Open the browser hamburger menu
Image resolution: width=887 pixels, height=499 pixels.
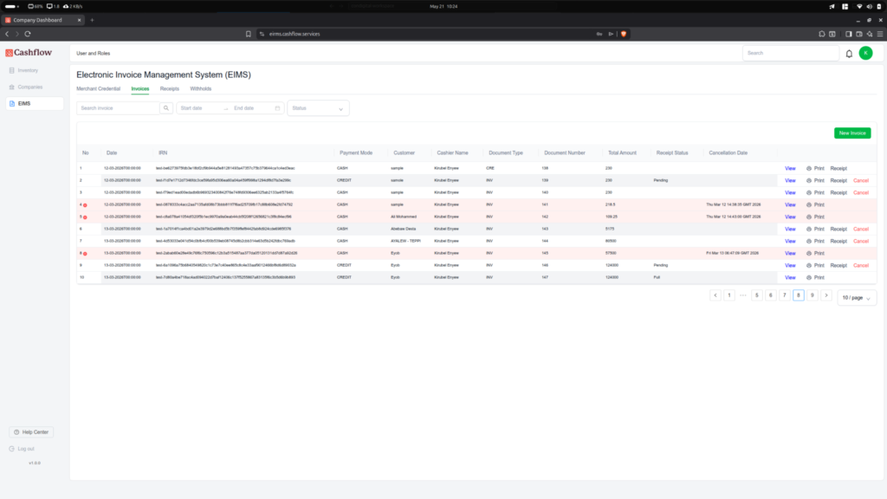[880, 34]
